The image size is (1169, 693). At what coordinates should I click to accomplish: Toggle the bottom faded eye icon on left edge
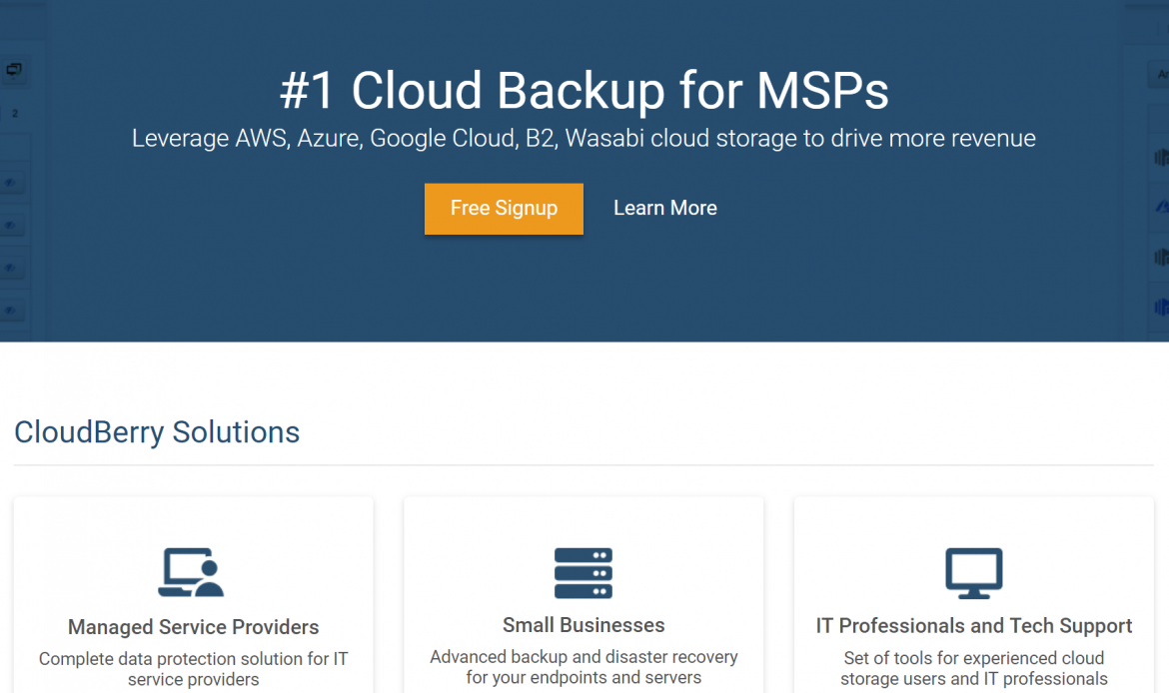10,310
